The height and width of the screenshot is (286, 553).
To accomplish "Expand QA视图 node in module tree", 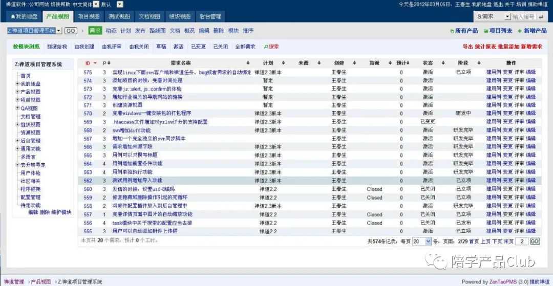I will coord(17,108).
